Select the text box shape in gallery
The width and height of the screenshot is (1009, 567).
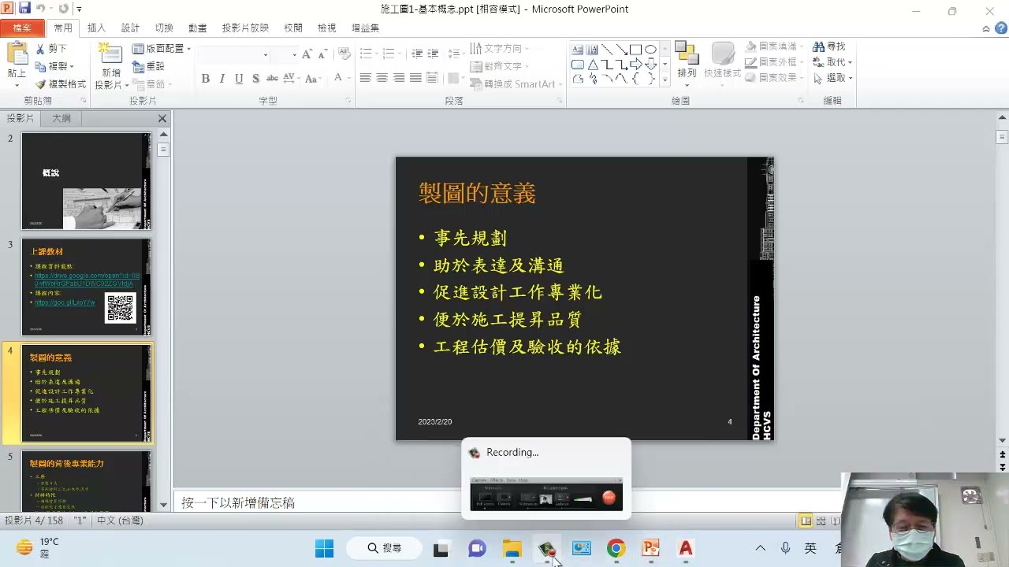578,50
